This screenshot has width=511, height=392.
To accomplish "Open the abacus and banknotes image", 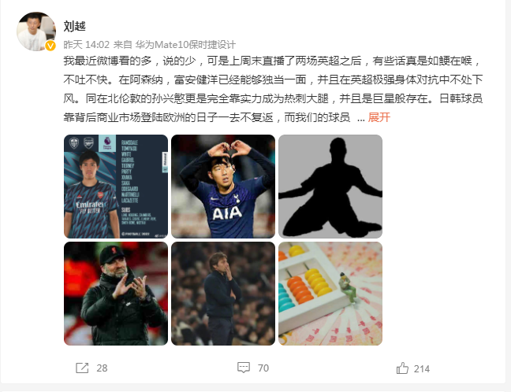I will pos(330,294).
